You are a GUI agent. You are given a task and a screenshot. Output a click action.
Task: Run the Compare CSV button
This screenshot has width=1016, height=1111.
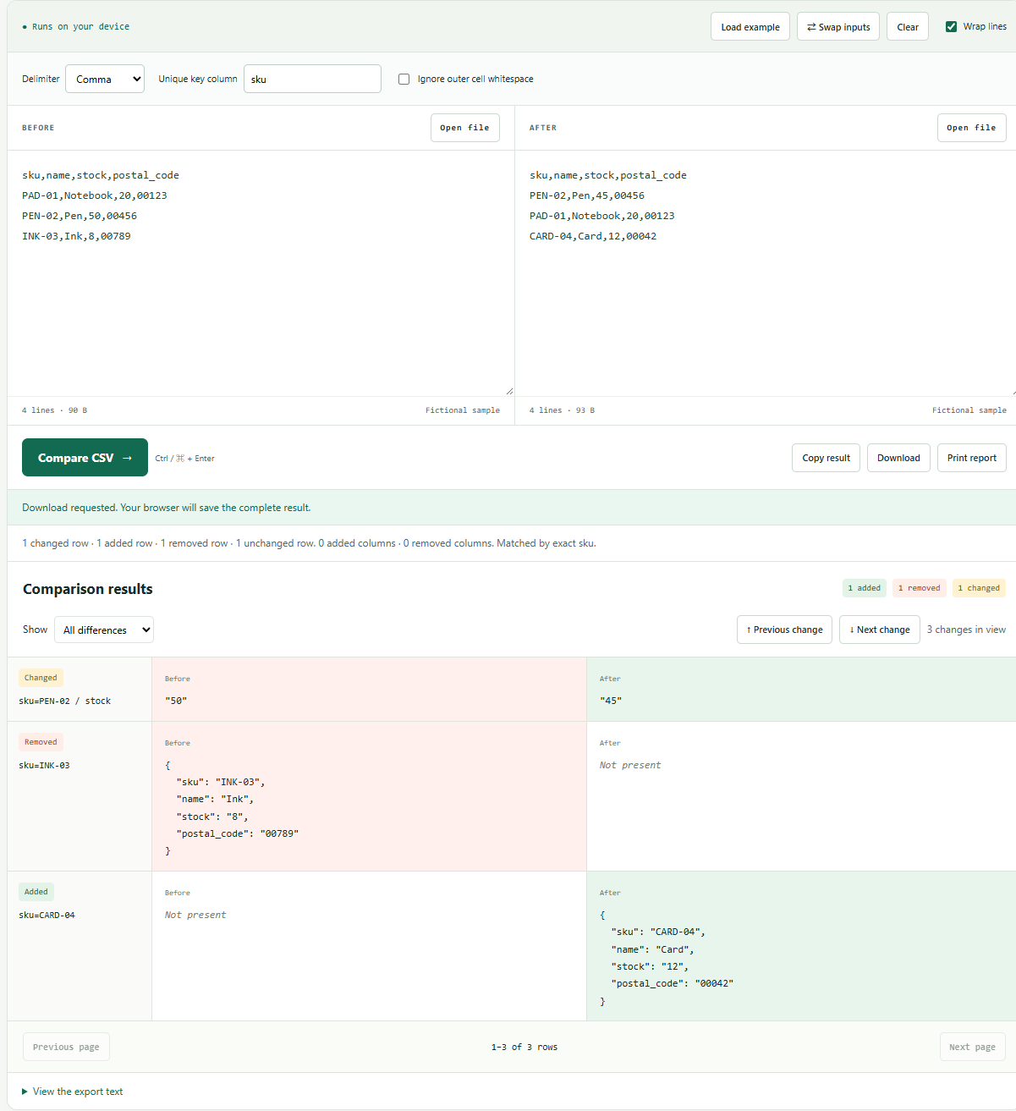coord(85,458)
